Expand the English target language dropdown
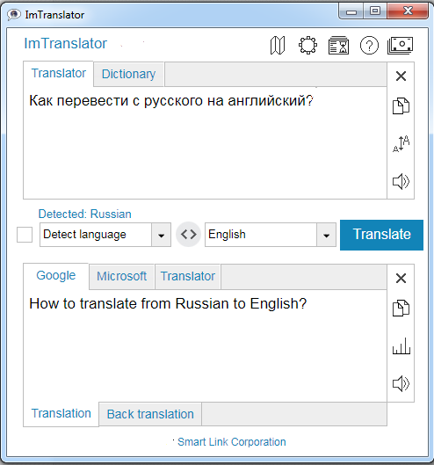Image resolution: width=434 pixels, height=465 pixels. 326,235
